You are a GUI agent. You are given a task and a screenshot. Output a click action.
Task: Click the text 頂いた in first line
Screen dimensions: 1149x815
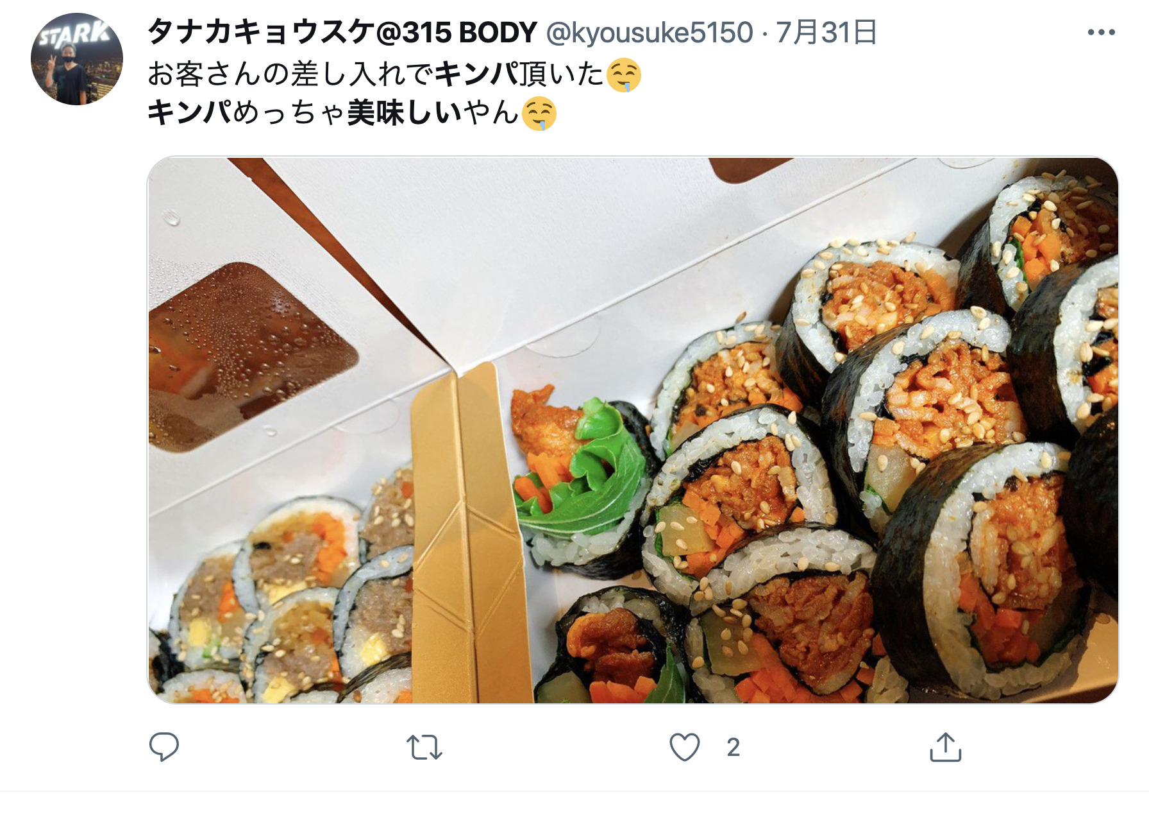click(x=562, y=74)
